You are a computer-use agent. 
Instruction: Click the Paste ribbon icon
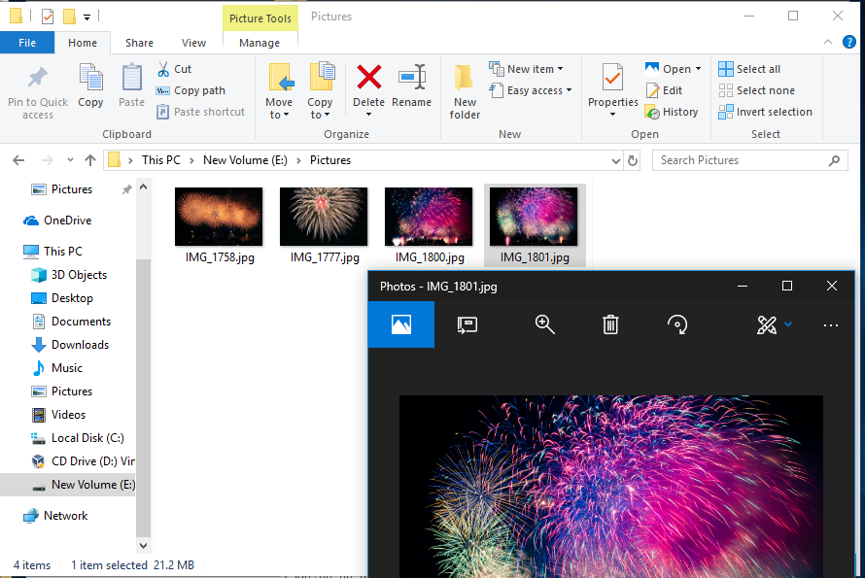click(131, 78)
